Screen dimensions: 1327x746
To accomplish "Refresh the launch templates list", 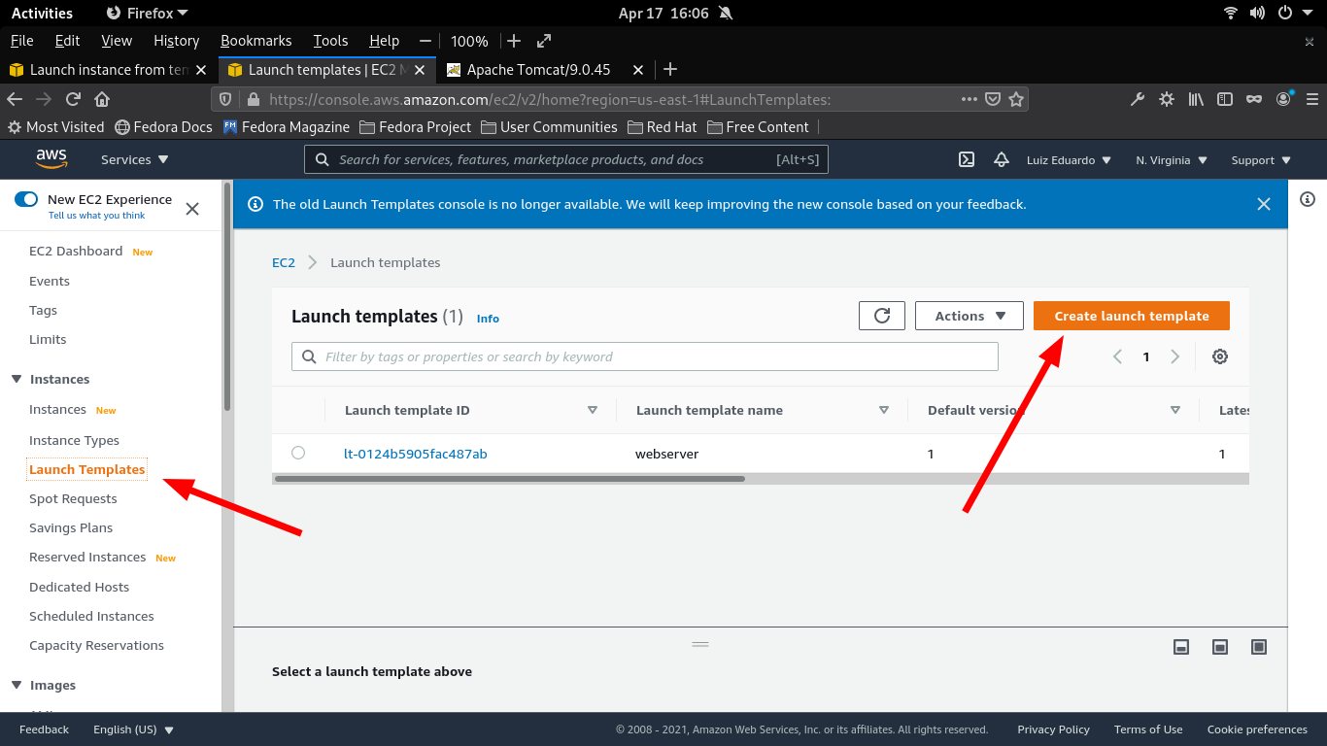I will 882,316.
